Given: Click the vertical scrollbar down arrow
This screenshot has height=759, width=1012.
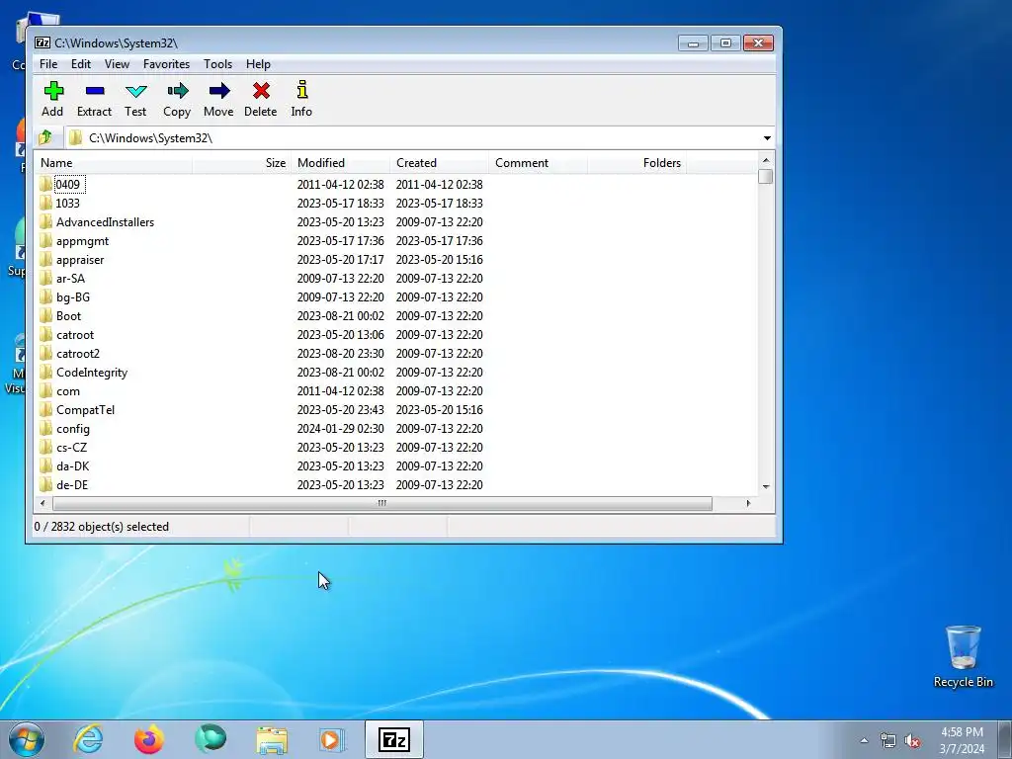Looking at the screenshot, I should click(x=766, y=487).
